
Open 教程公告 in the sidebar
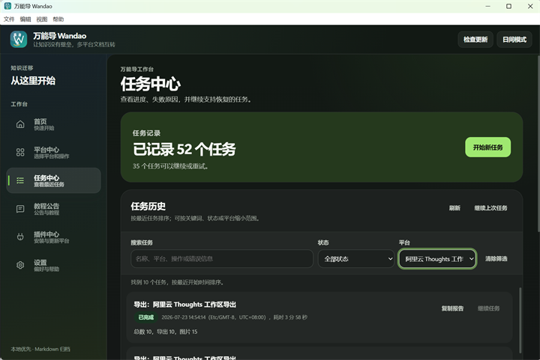pyautogui.click(x=54, y=209)
